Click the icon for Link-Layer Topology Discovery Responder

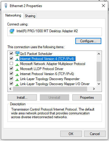[17, 80]
